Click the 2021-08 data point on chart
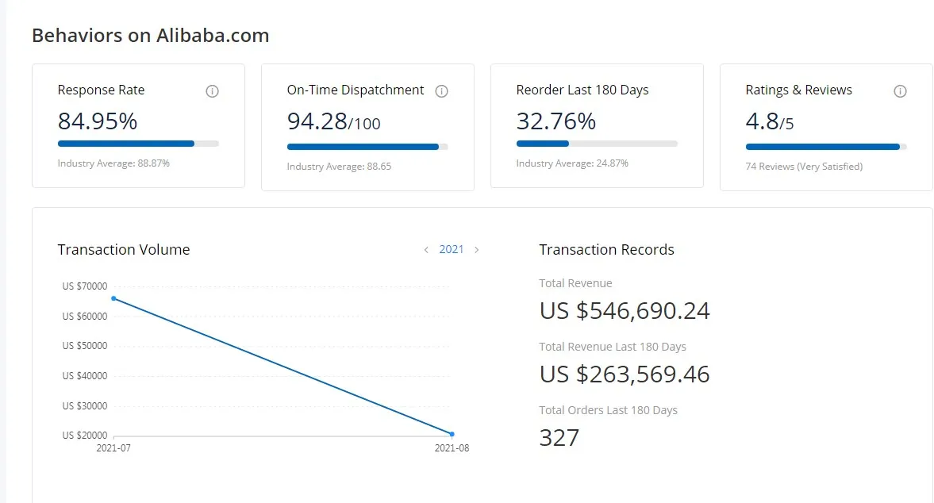The width and height of the screenshot is (934, 503). 452,434
